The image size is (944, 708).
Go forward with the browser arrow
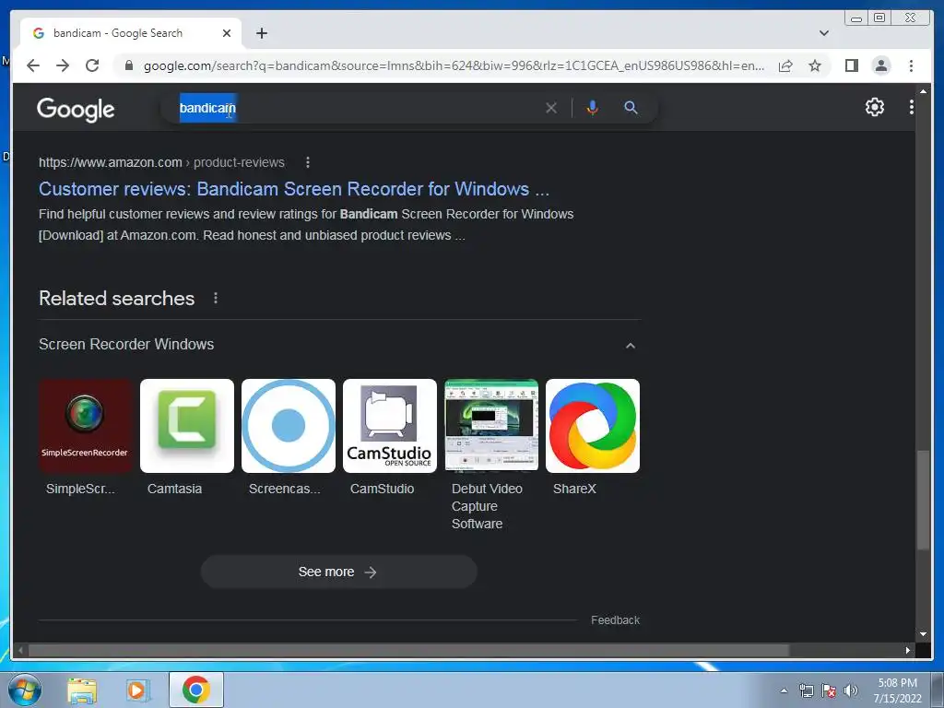[x=63, y=65]
